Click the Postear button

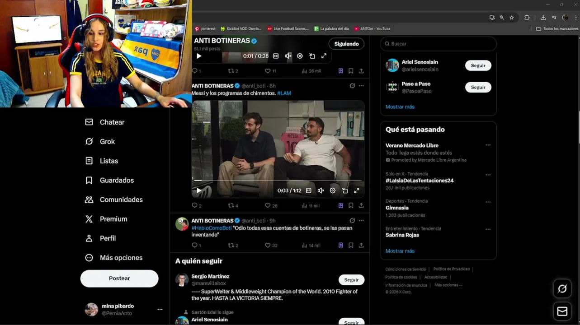tap(119, 279)
